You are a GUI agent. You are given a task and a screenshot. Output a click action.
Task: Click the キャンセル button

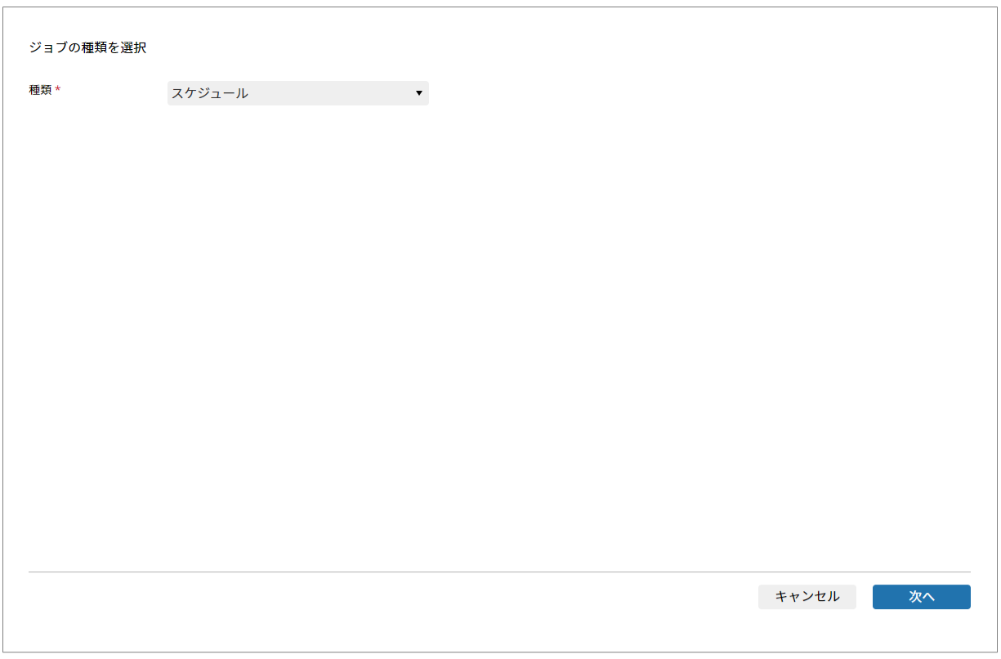pos(807,597)
